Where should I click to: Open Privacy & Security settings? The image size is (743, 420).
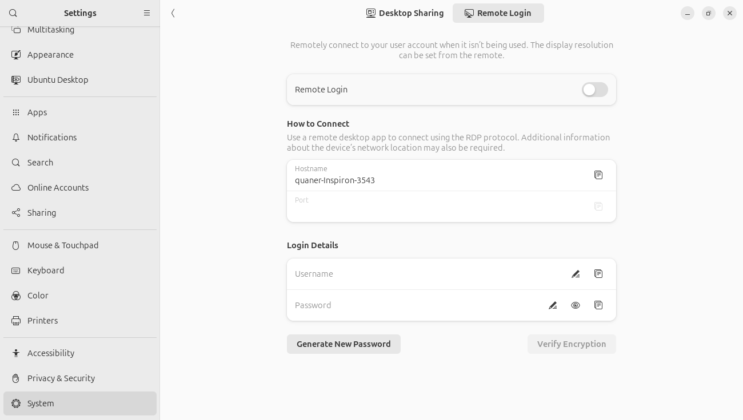coord(61,378)
